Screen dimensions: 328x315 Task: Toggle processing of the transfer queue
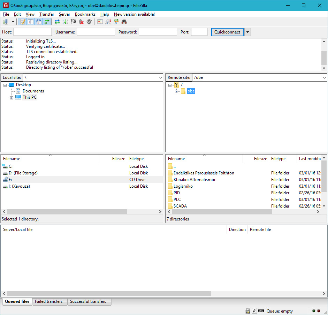[x=65, y=22]
